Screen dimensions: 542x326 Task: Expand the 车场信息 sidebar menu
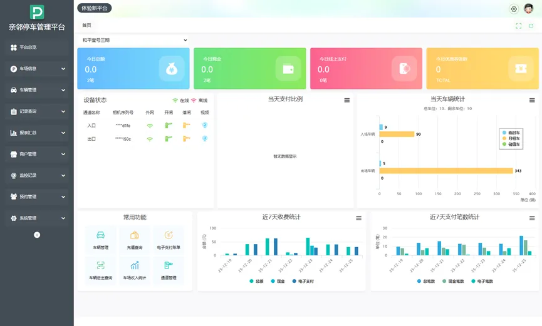coord(37,69)
